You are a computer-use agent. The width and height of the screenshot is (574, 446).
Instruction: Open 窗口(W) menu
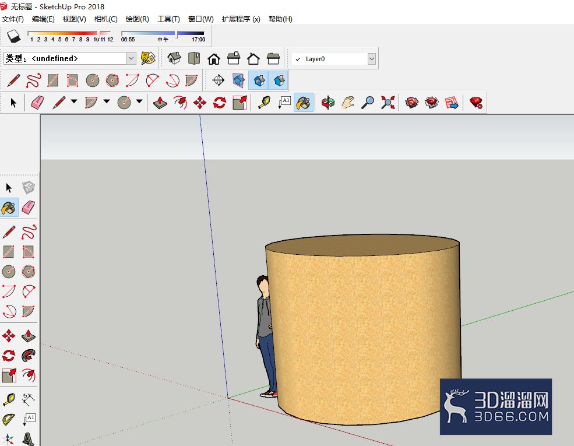201,19
